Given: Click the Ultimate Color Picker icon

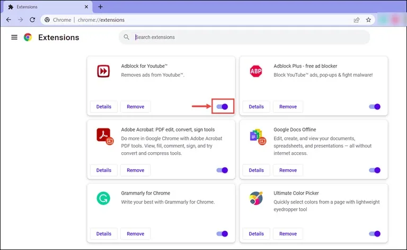Looking at the screenshot, I should pyautogui.click(x=256, y=198).
